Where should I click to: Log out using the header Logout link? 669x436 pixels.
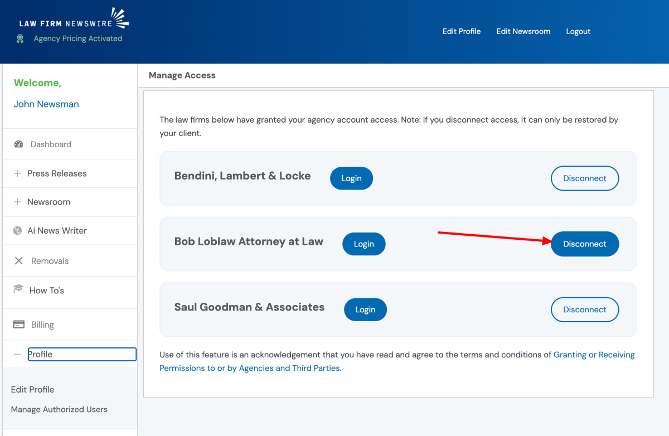[x=578, y=31]
